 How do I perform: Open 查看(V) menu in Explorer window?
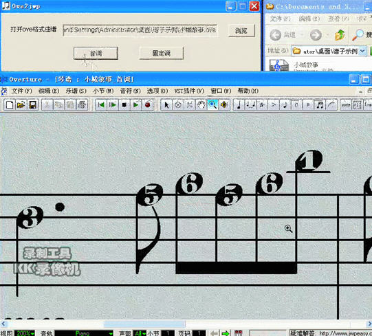point(338,19)
